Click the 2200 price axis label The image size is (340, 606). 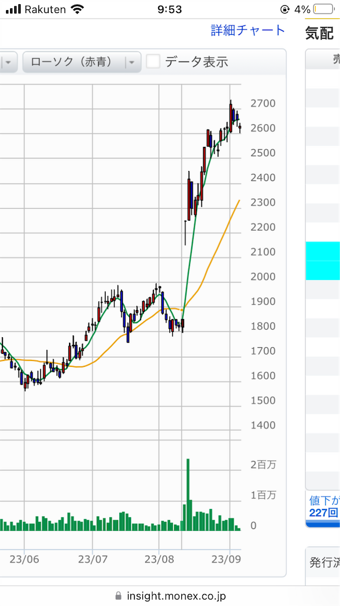(263, 227)
